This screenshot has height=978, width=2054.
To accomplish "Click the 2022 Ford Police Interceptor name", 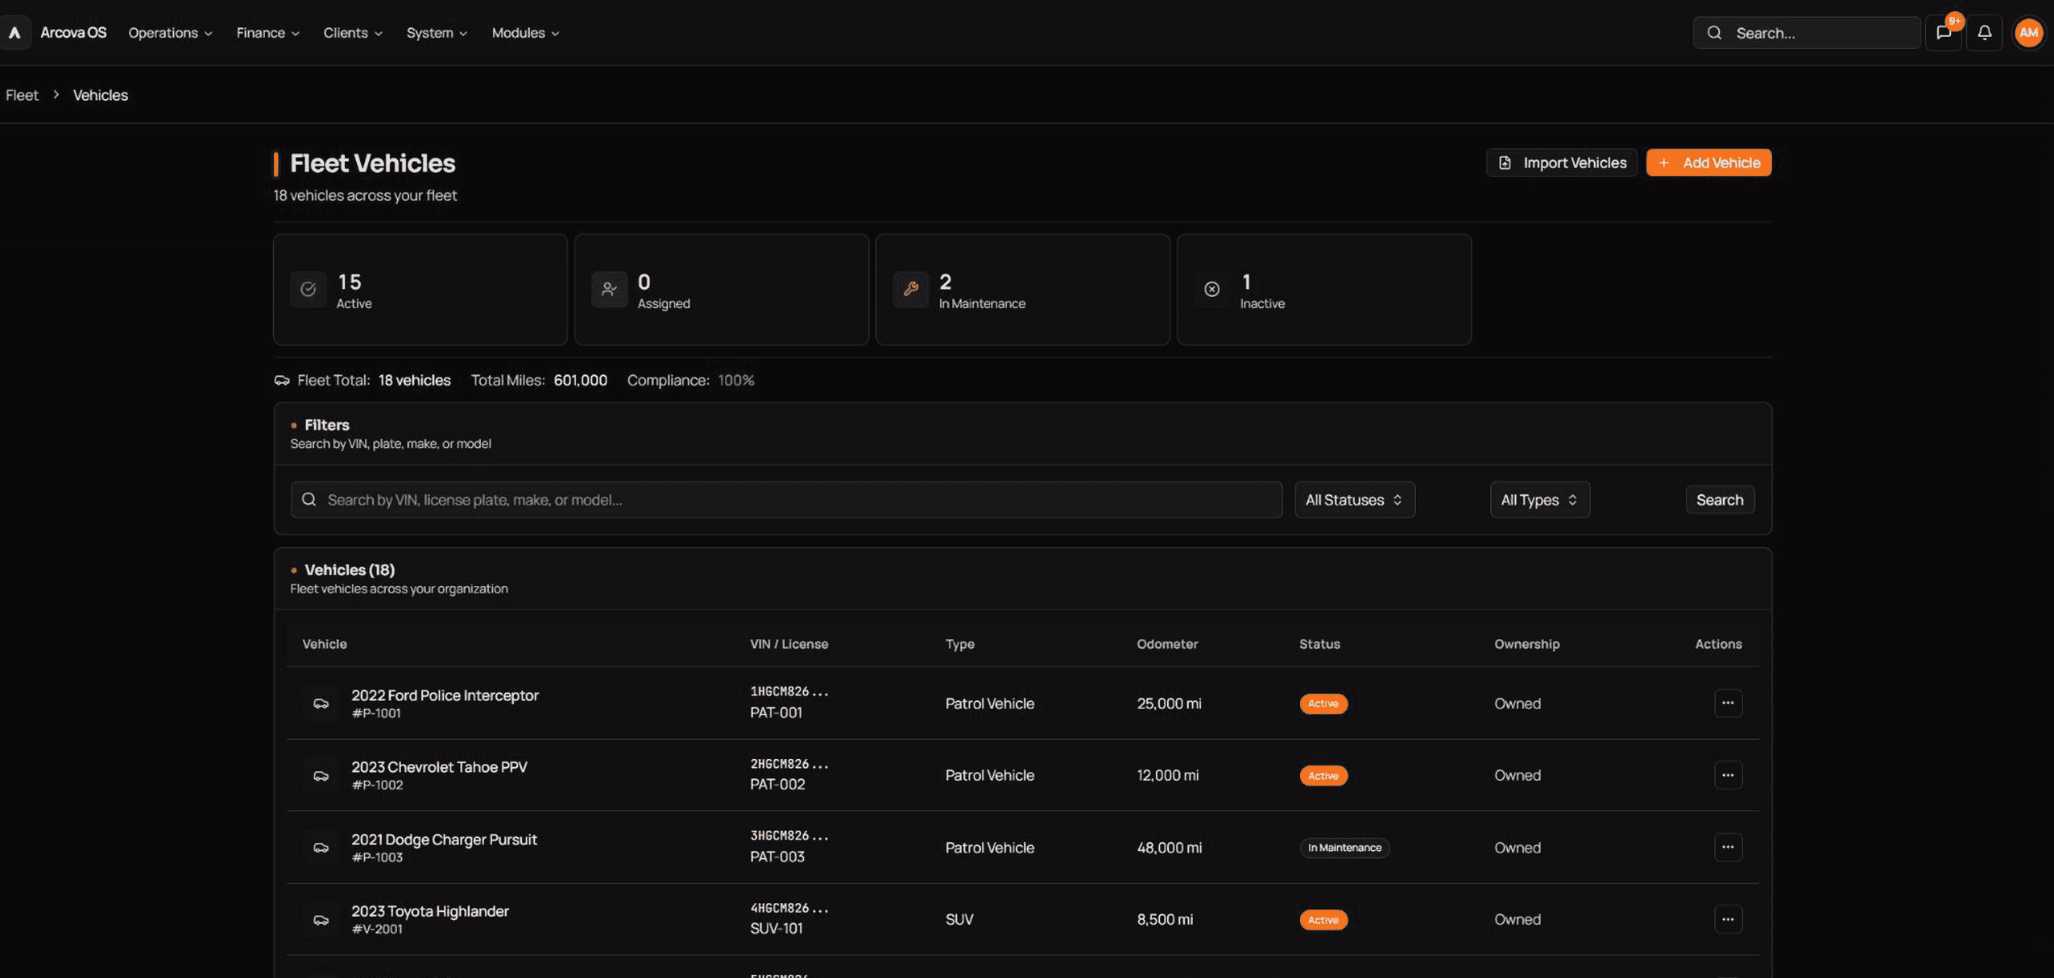I will pyautogui.click(x=445, y=695).
